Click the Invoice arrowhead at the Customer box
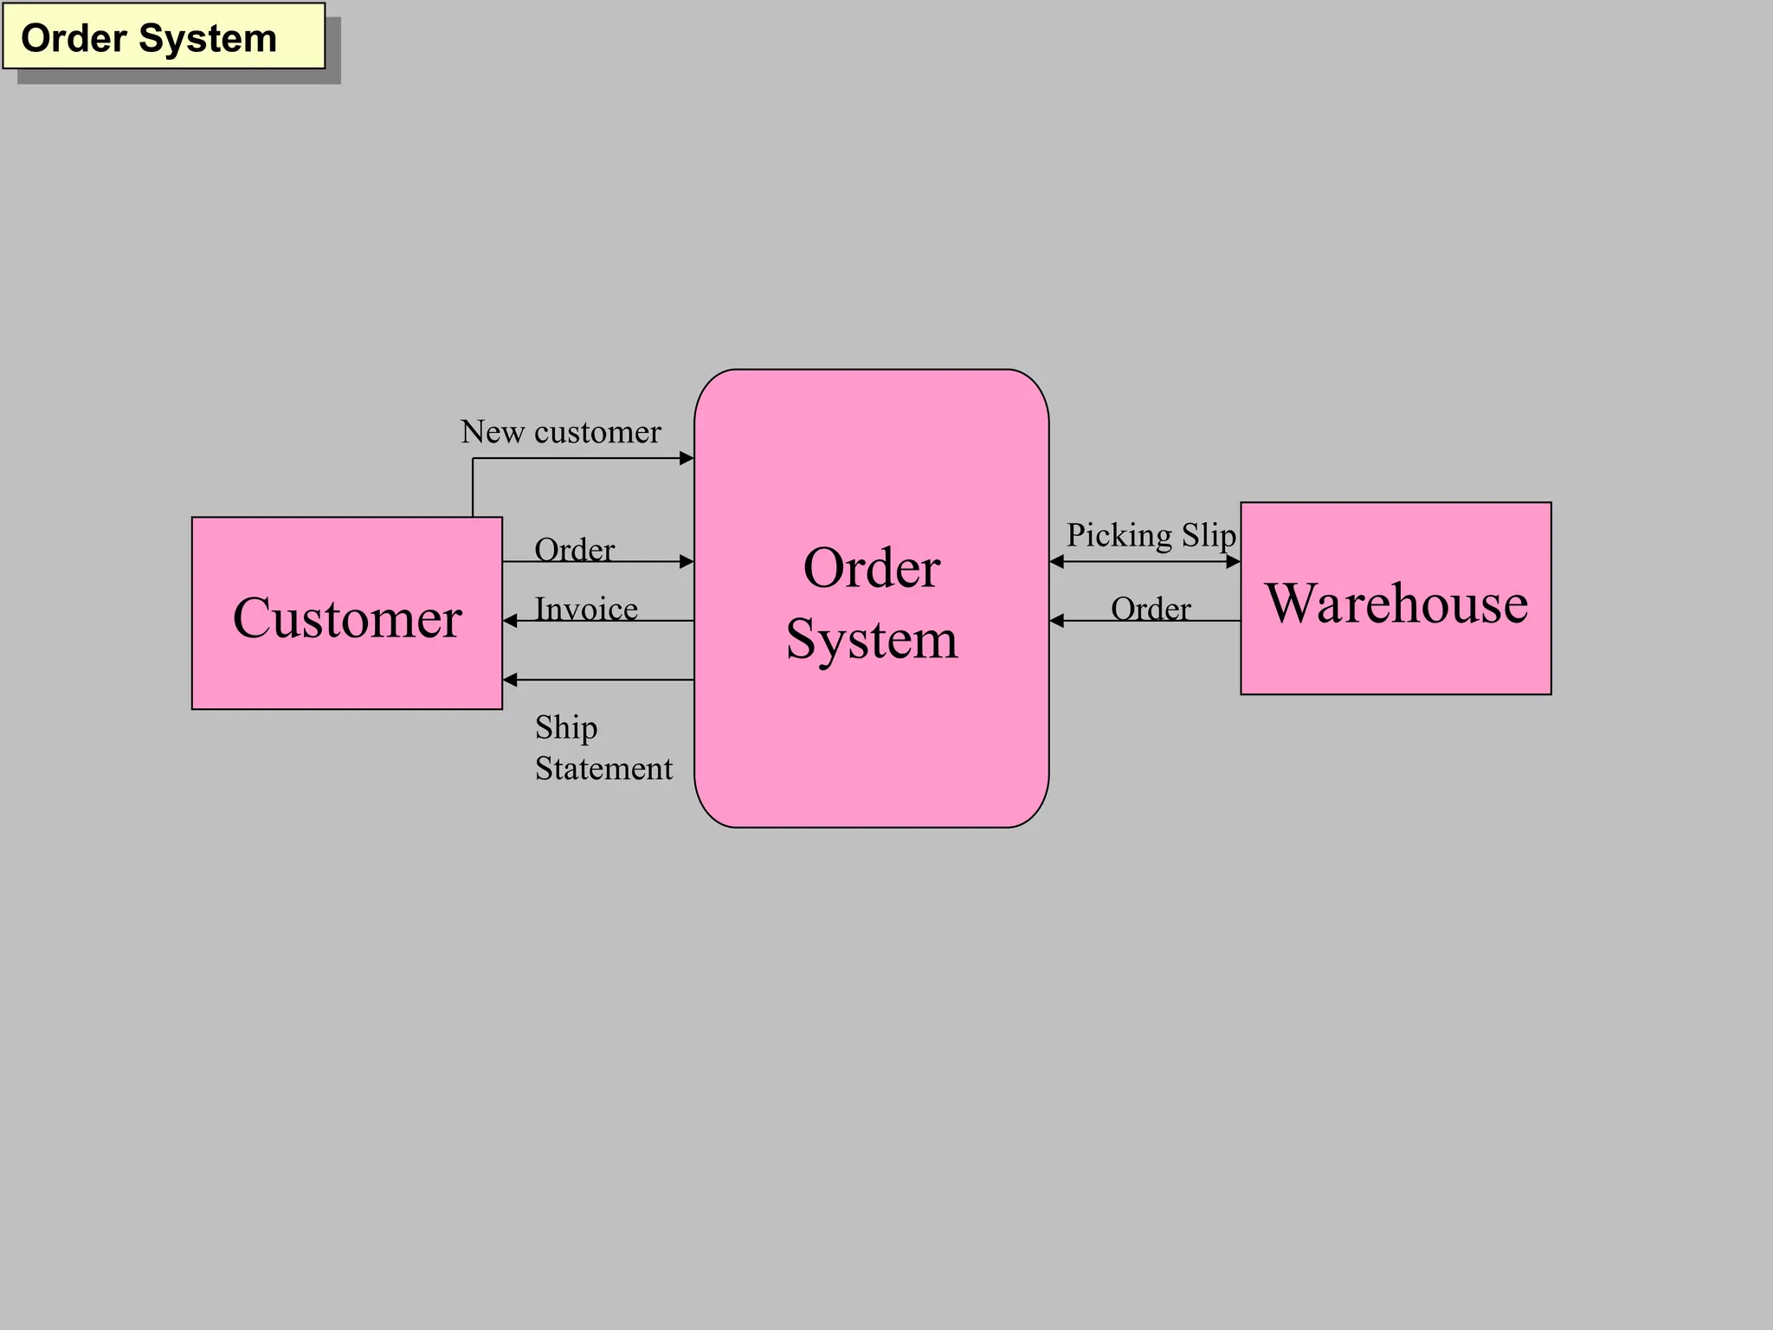The height and width of the screenshot is (1330, 1773). 511,621
